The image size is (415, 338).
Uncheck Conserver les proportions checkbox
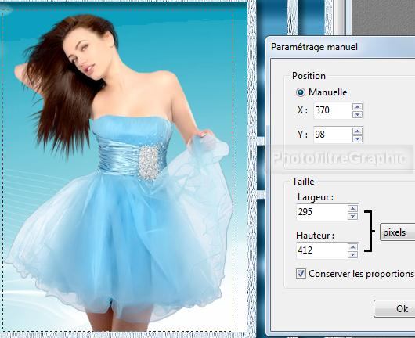[301, 274]
